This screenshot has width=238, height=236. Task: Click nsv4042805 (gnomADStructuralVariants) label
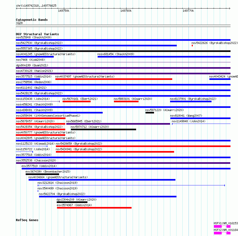(x=46, y=138)
